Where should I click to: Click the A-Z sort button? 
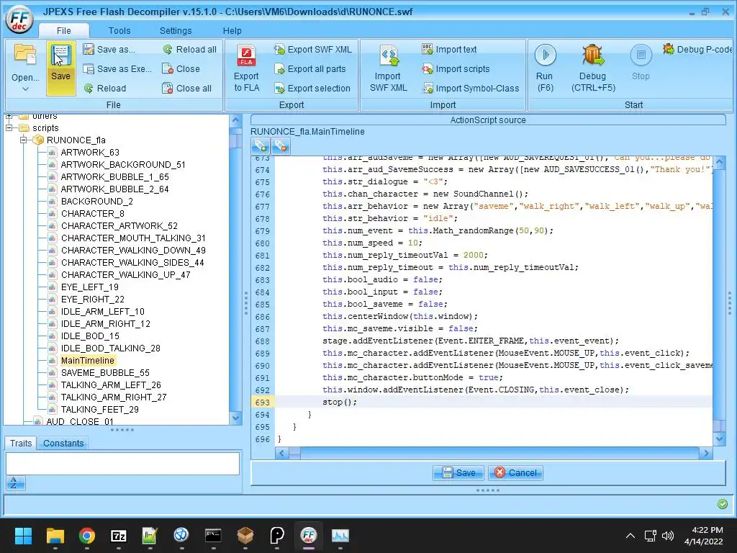click(16, 483)
